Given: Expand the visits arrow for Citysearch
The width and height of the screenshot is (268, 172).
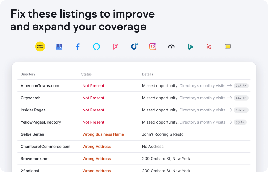Looking at the screenshot, I should [229, 98].
